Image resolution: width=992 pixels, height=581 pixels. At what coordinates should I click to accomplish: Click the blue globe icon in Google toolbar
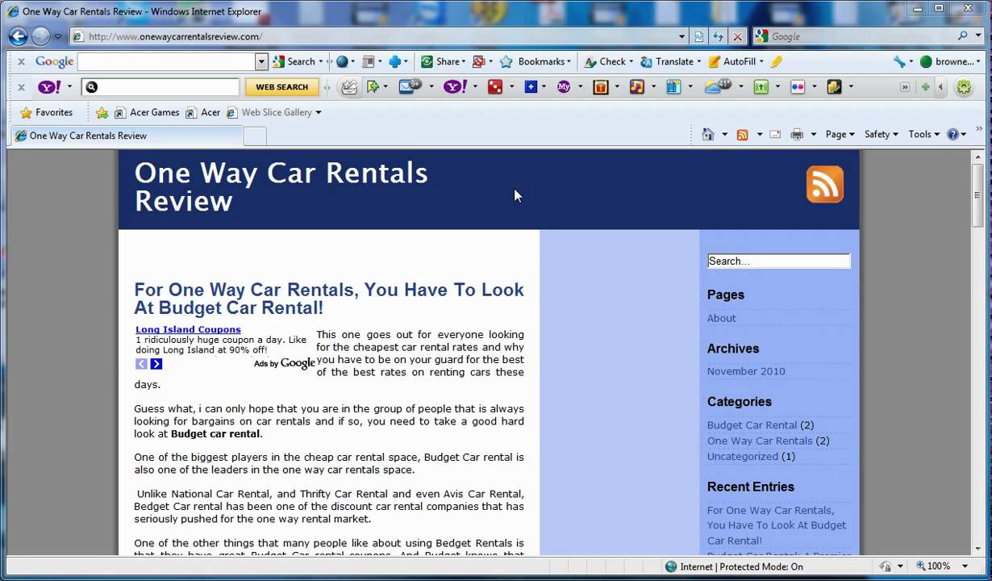point(342,61)
